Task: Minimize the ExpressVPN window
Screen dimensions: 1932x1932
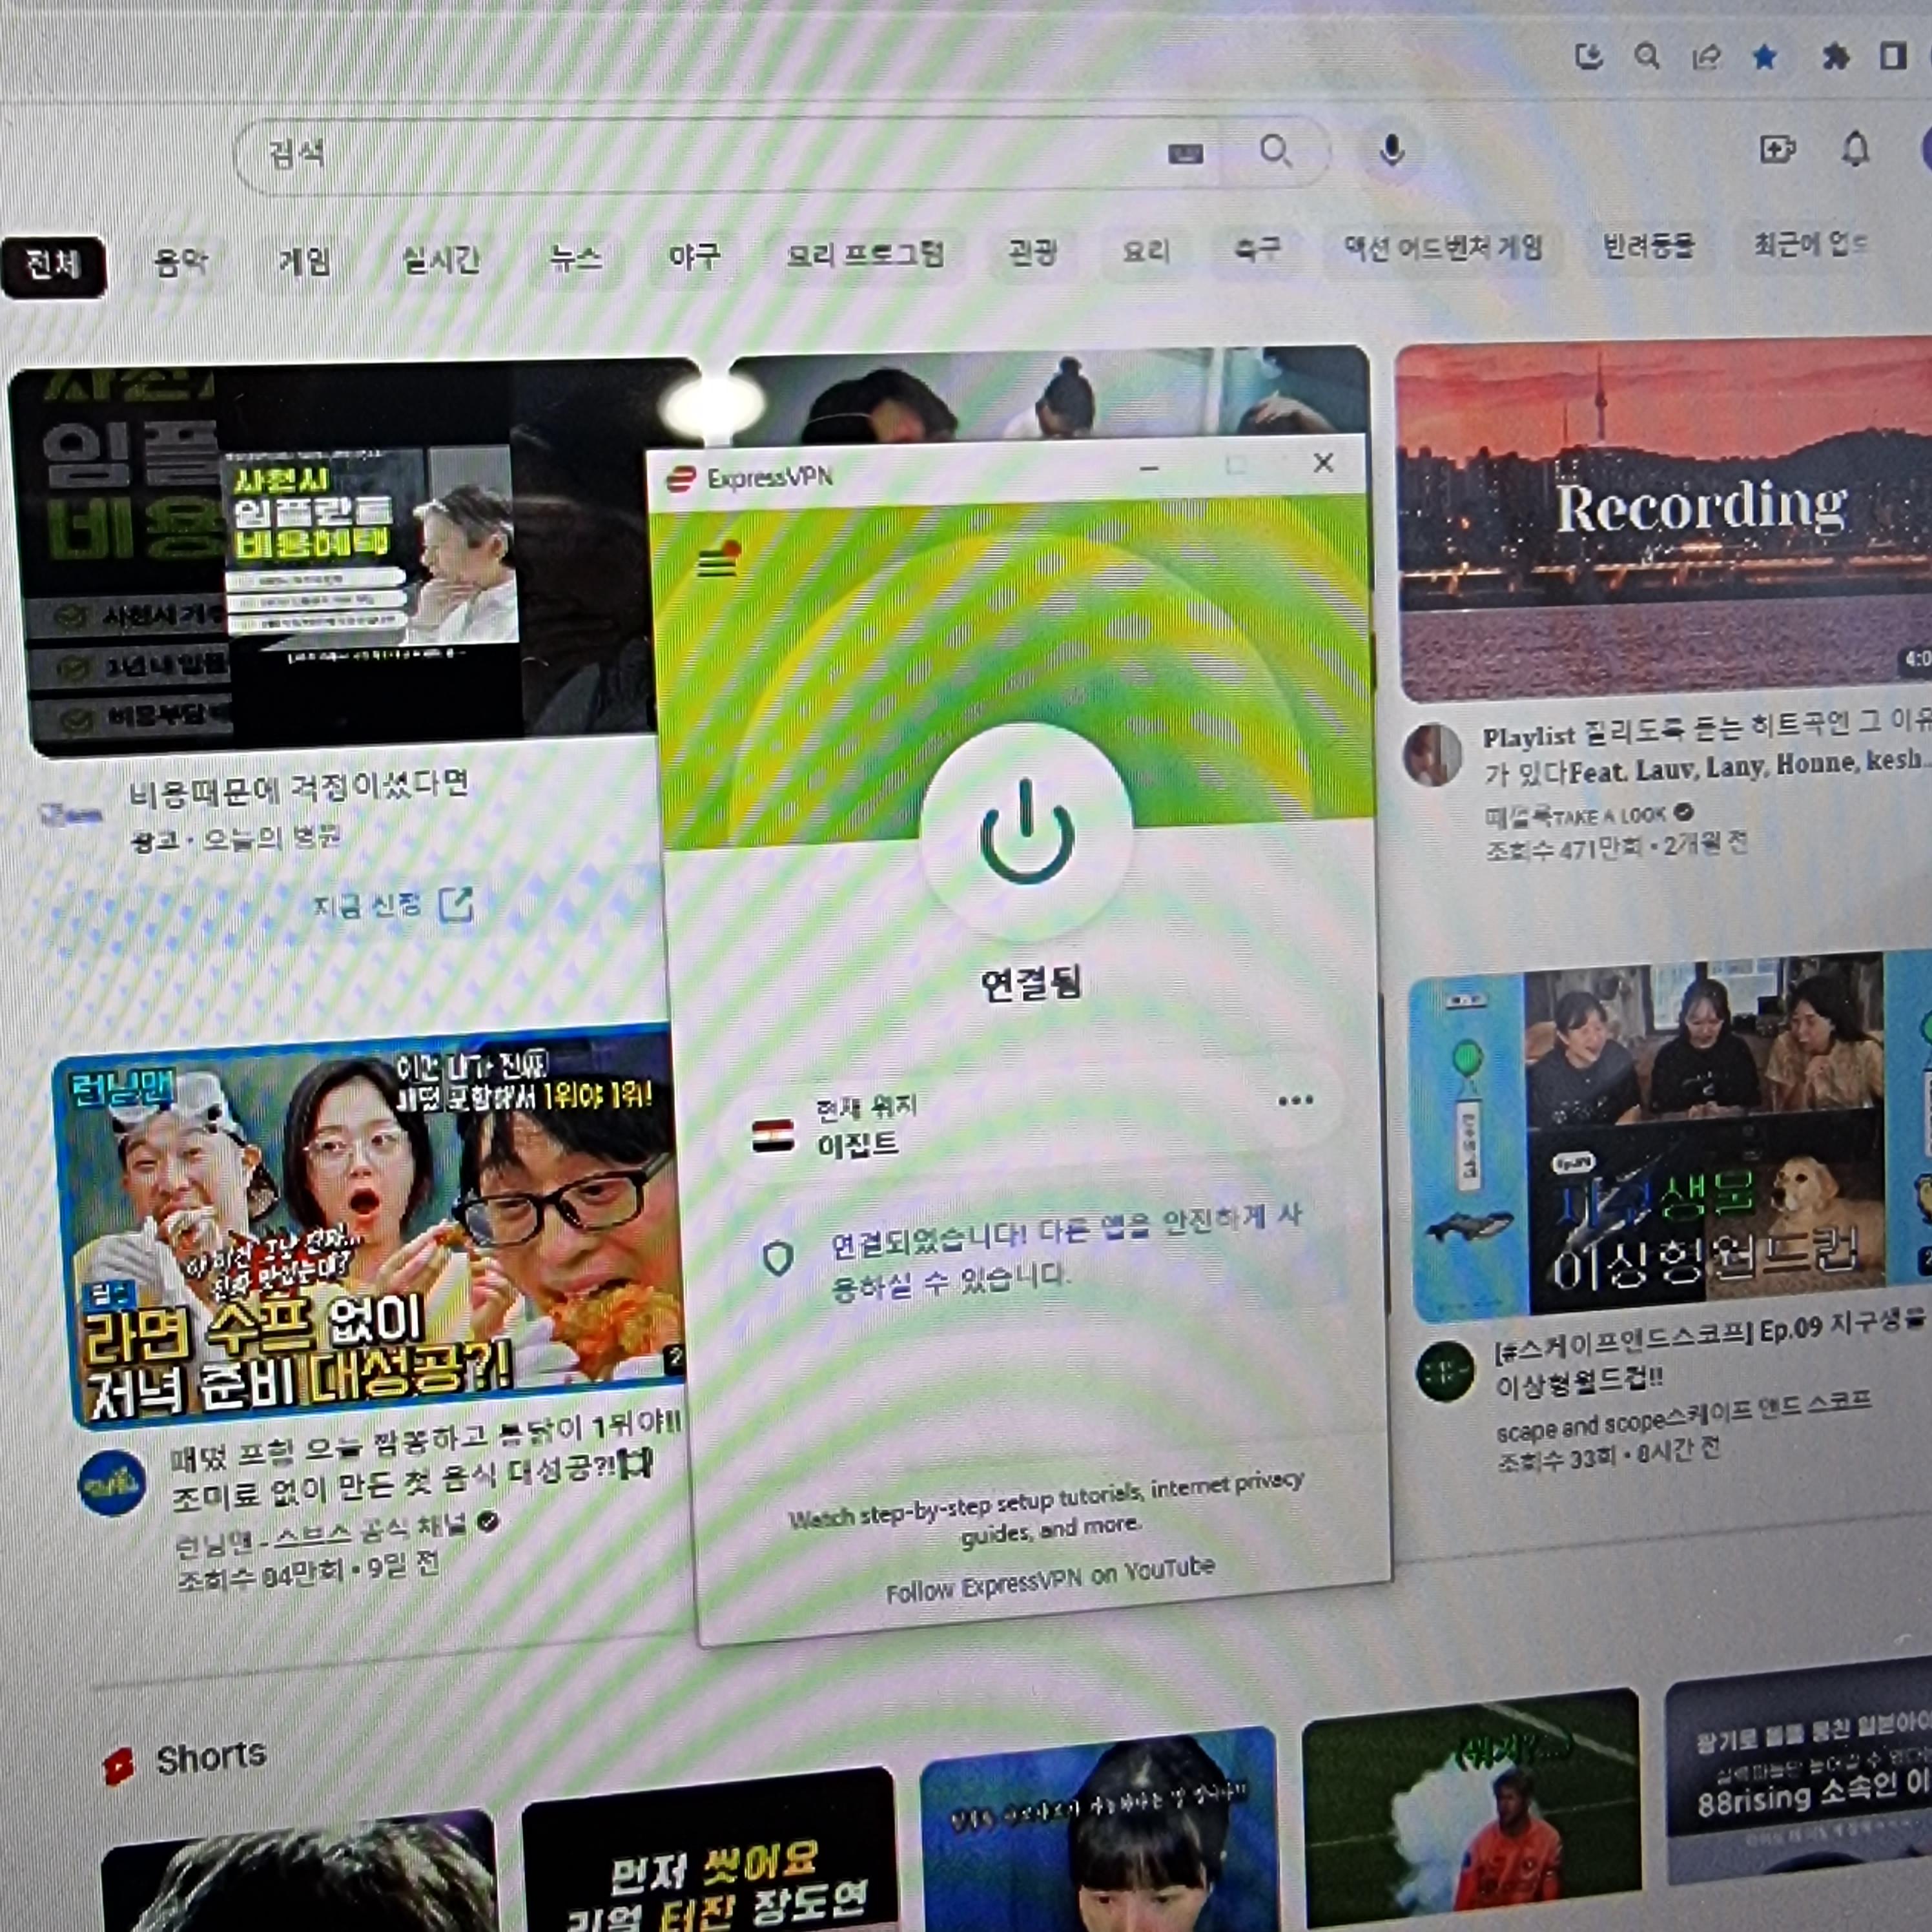Action: (x=1149, y=468)
